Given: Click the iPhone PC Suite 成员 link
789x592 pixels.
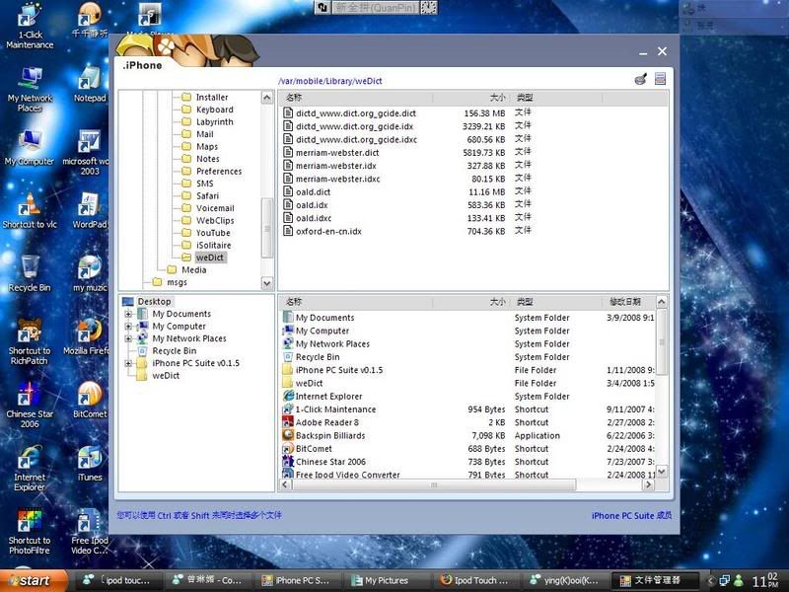Looking at the screenshot, I should (631, 515).
